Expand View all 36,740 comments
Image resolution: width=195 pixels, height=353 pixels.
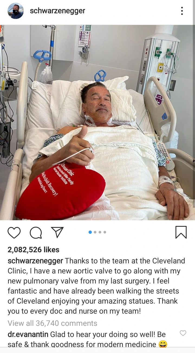click(x=52, y=323)
